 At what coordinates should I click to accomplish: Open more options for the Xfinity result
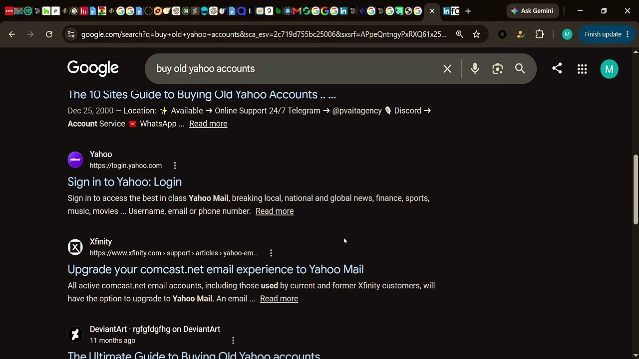coord(271,253)
